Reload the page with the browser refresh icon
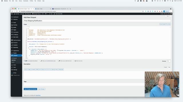The image size is (183, 102). pyautogui.click(x=17, y=11)
